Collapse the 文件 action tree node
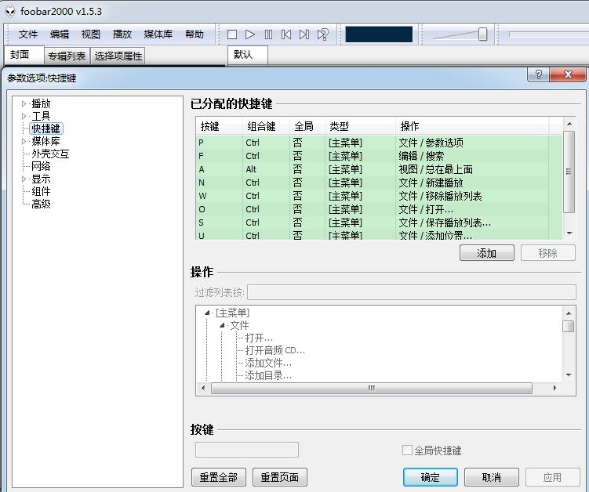 tap(222, 325)
